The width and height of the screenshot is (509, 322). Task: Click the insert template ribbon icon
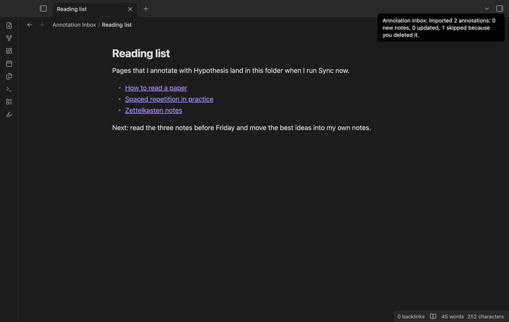click(9, 76)
